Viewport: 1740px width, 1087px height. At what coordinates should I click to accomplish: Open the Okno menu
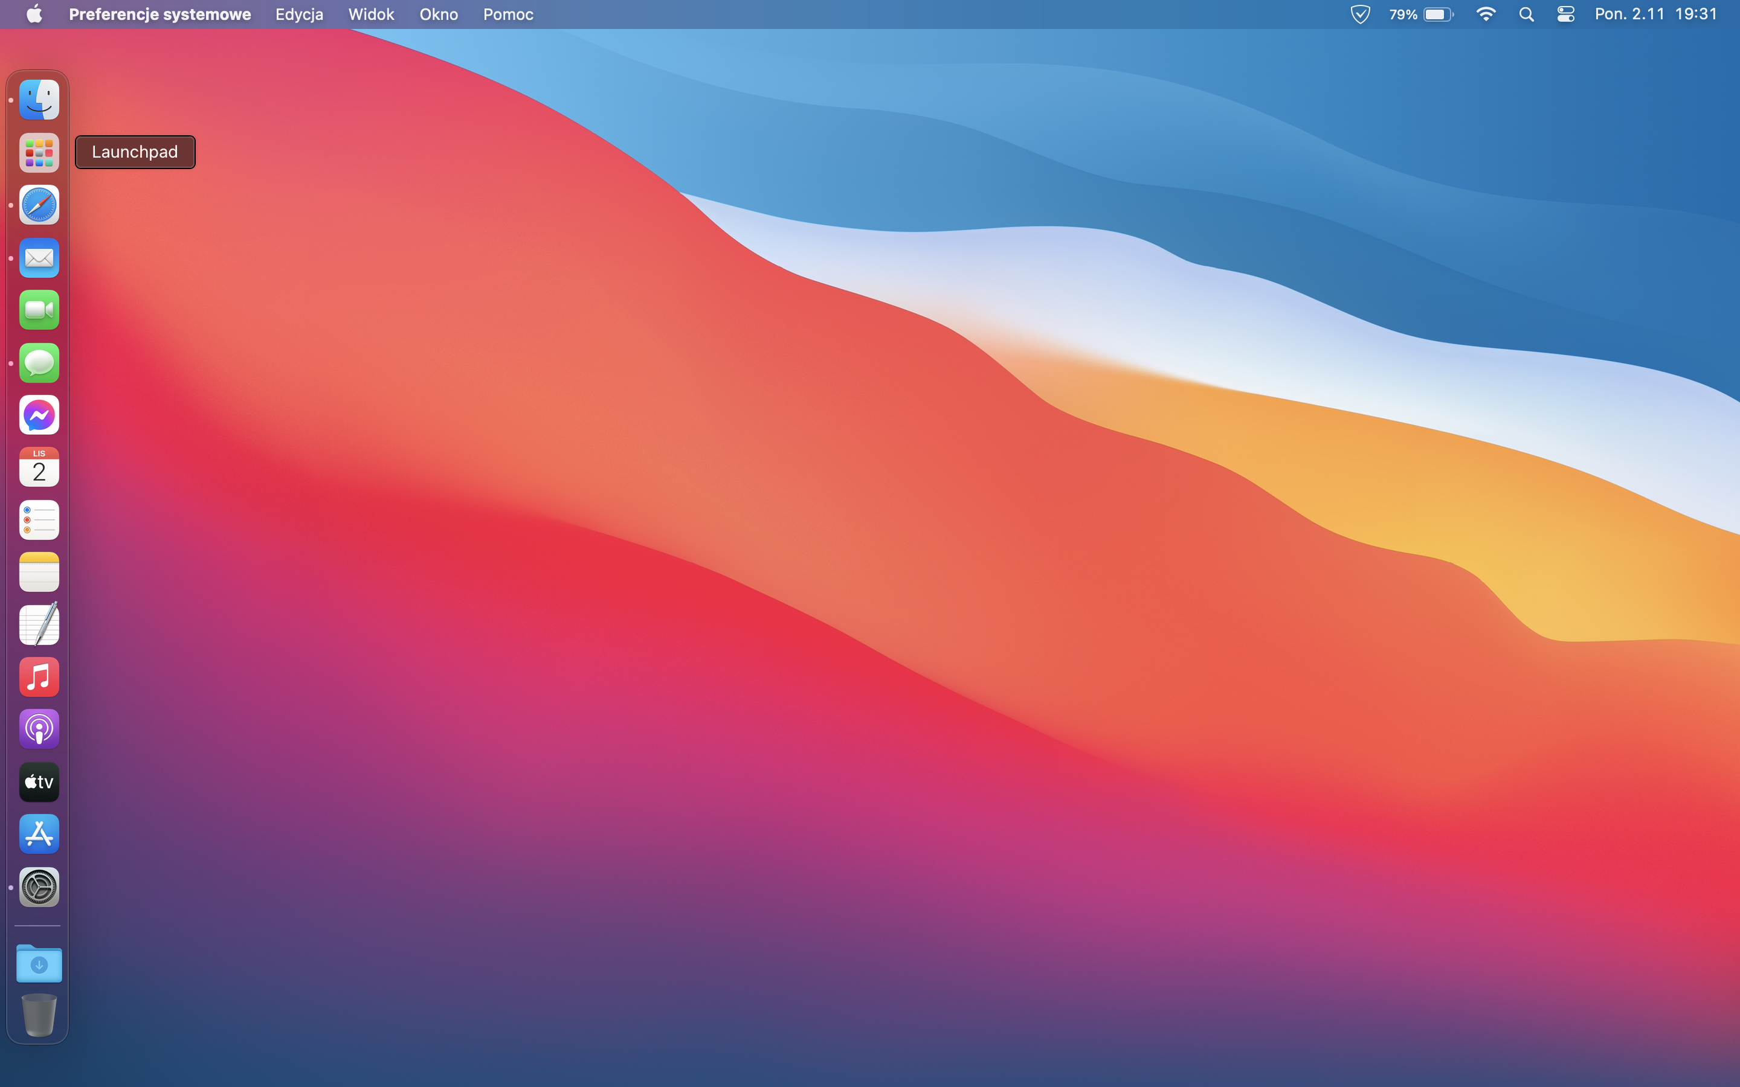click(439, 14)
